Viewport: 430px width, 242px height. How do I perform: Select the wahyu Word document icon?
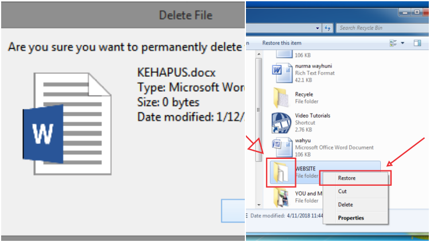coord(282,147)
